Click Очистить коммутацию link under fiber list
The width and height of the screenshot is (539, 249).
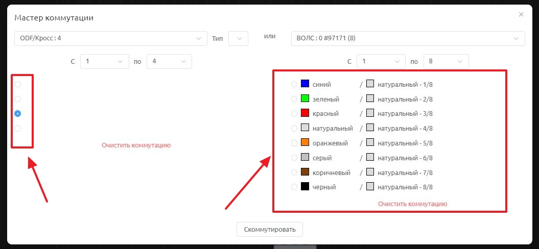pos(412,204)
